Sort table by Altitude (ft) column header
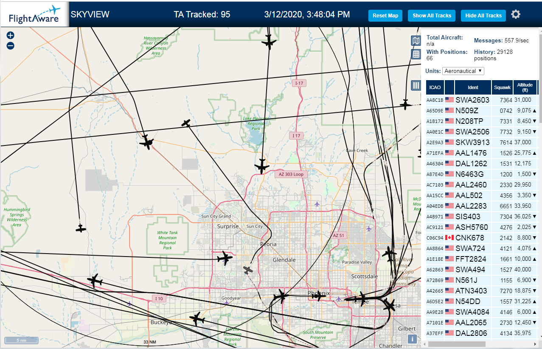542x349 pixels. (525, 87)
